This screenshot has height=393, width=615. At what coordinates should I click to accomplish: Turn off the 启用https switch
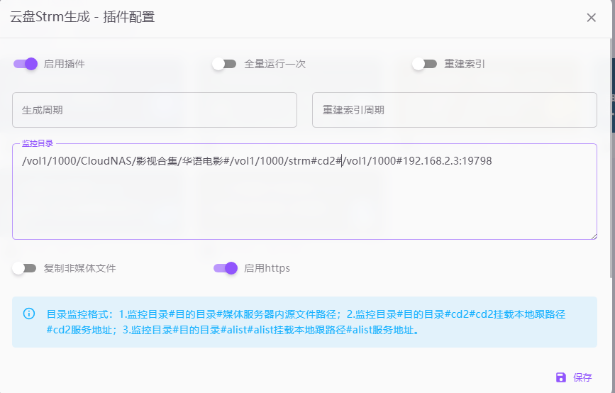226,268
